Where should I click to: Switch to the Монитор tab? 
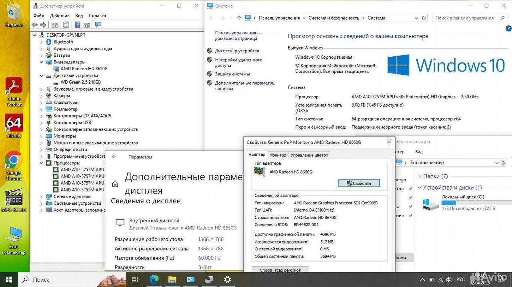click(x=278, y=155)
